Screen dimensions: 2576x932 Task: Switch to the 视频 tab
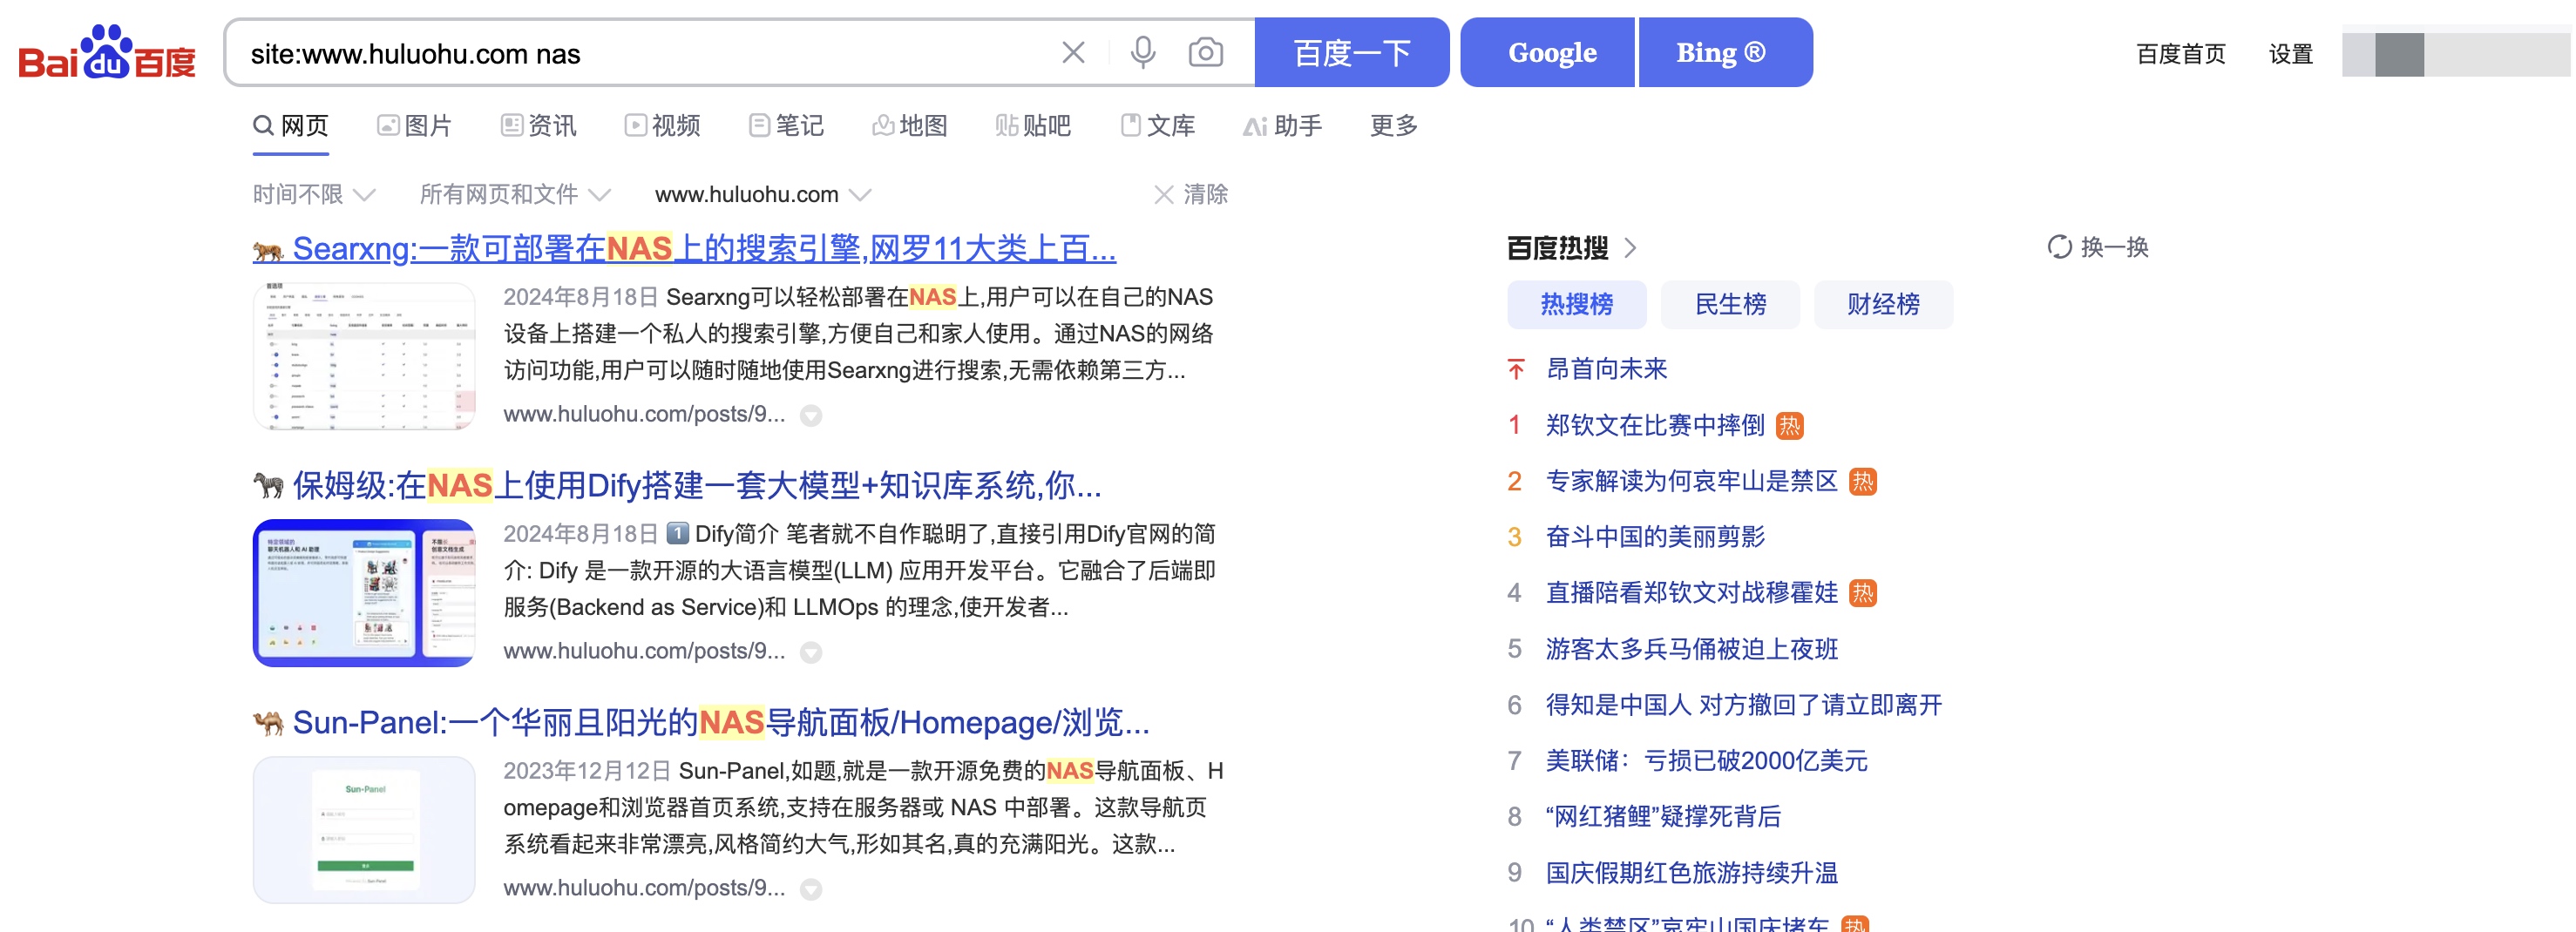pos(662,125)
